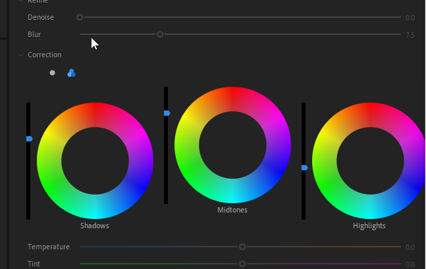Collapse the Refine section chevron
The width and height of the screenshot is (426, 269).
tap(21, 2)
